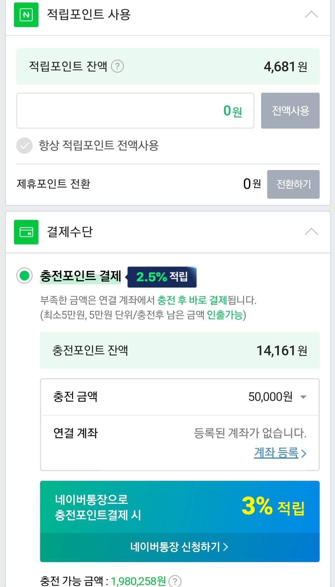Click the 2.5% 적립 badge
Viewport: 335px width, 587px height.
pyautogui.click(x=162, y=277)
